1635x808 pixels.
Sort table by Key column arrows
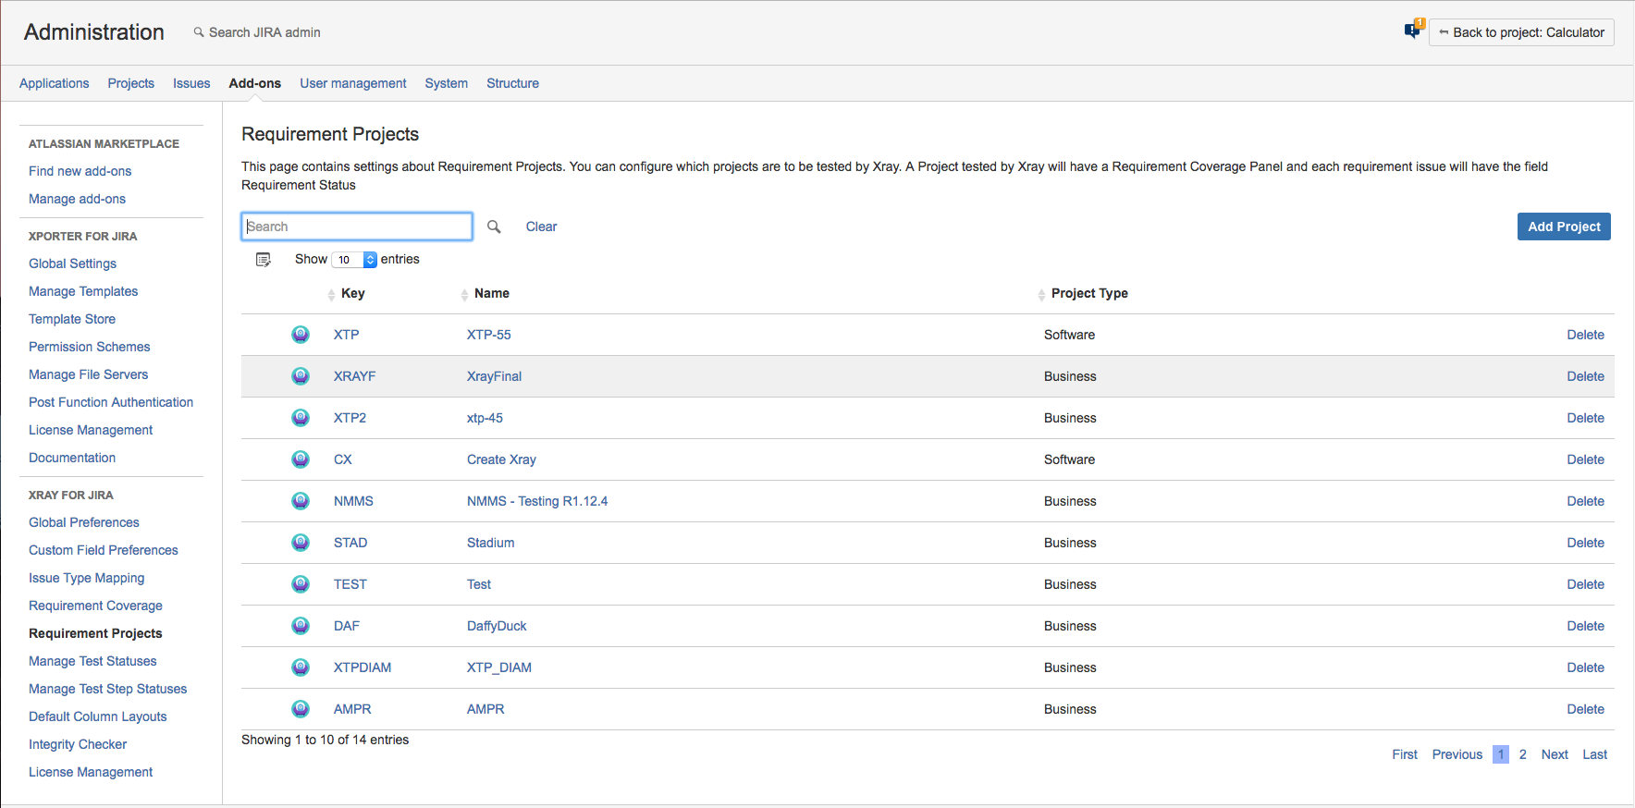coord(331,295)
